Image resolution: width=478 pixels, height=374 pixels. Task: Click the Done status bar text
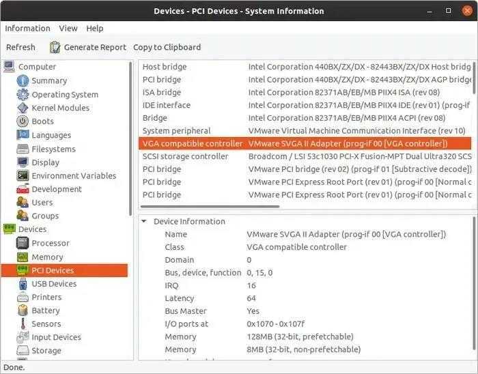(14, 367)
